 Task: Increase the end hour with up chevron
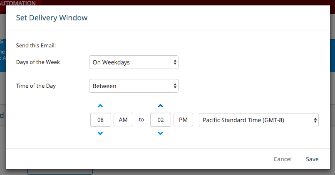coord(160,106)
